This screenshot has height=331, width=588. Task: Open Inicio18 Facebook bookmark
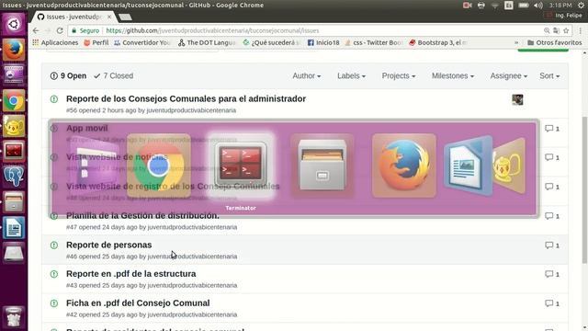(323, 43)
